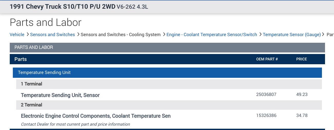This screenshot has width=334, height=130.
Task: Click the chevron after Temperature Sensor (Gauge)
Action: pos(323,34)
